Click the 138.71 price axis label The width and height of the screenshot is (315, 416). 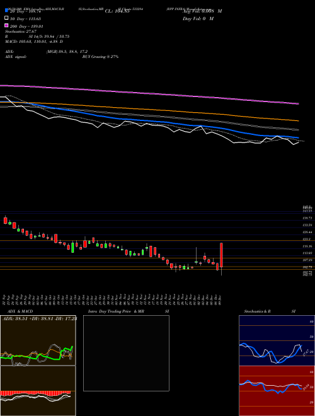pyautogui.click(x=307, y=218)
